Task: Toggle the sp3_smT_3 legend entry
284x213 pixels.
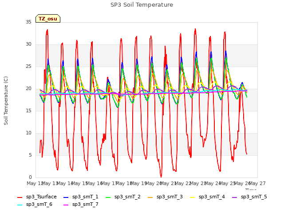Action: [x=166, y=197]
